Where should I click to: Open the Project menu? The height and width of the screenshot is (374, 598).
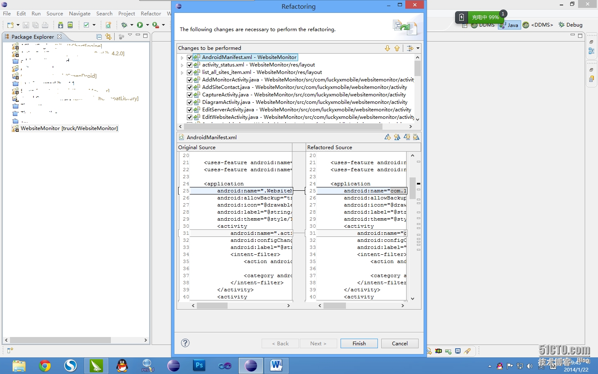point(127,13)
